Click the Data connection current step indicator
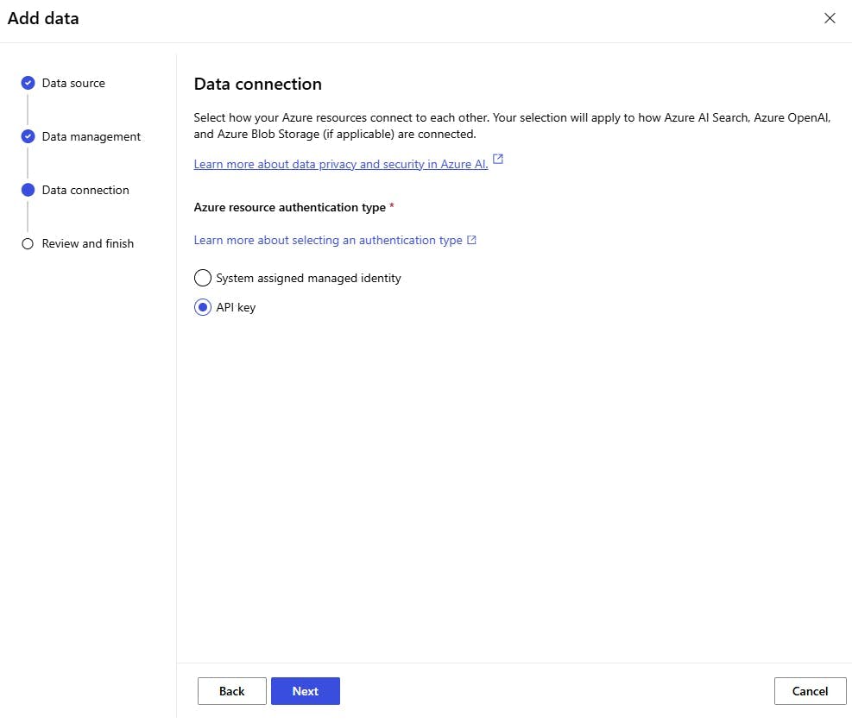Screen dimensions: 852x723 pyautogui.click(x=28, y=190)
